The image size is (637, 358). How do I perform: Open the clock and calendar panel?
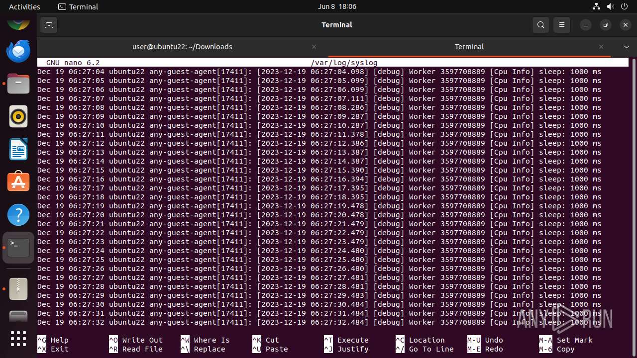337,6
